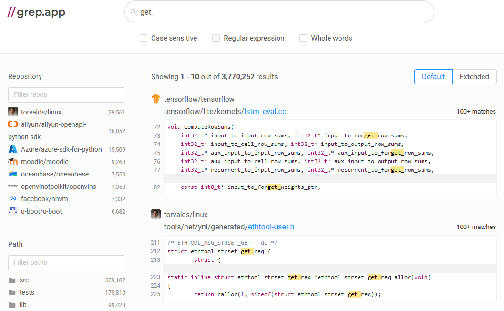Enable the Regular expression checkbox
Screen dimensions: 504x311
point(216,38)
